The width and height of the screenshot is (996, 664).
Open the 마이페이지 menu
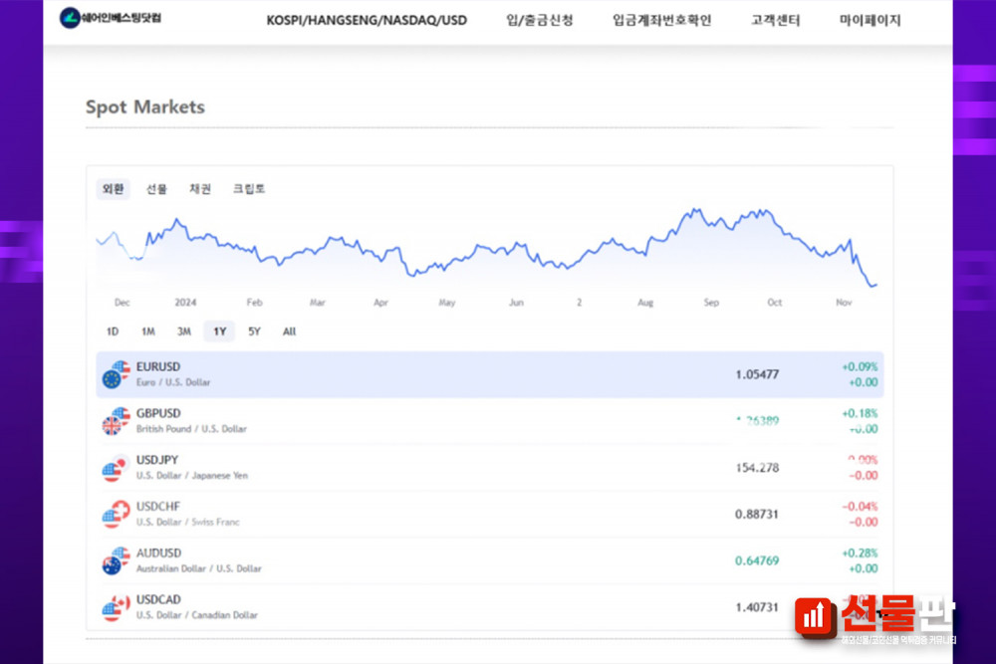(x=870, y=20)
